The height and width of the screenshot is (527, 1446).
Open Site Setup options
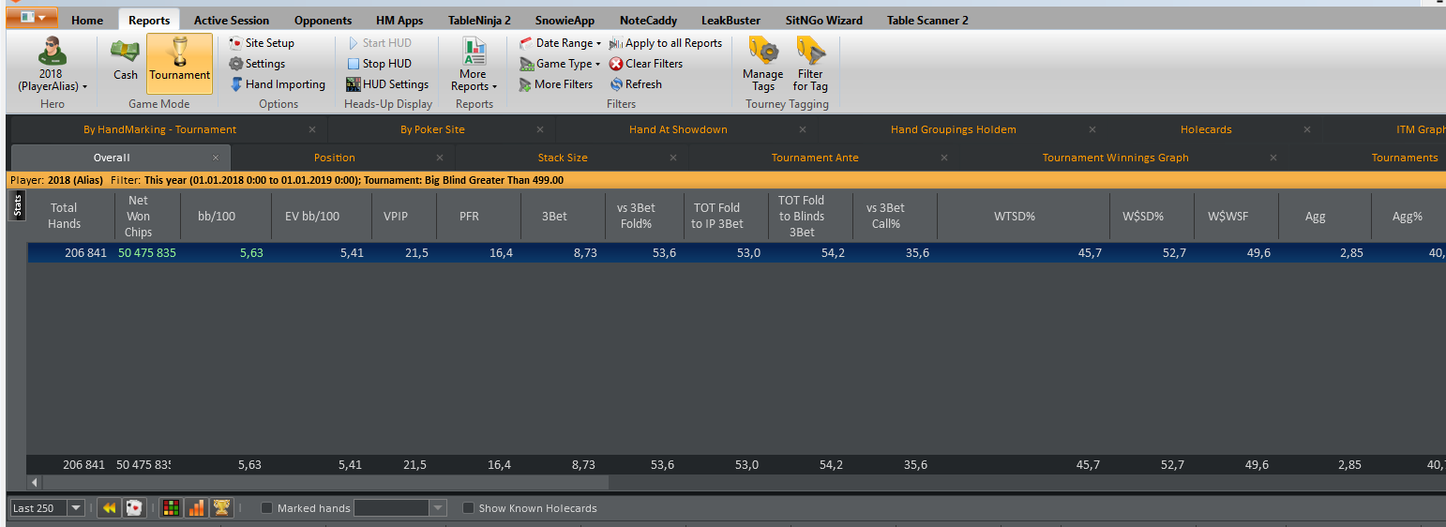coord(262,43)
